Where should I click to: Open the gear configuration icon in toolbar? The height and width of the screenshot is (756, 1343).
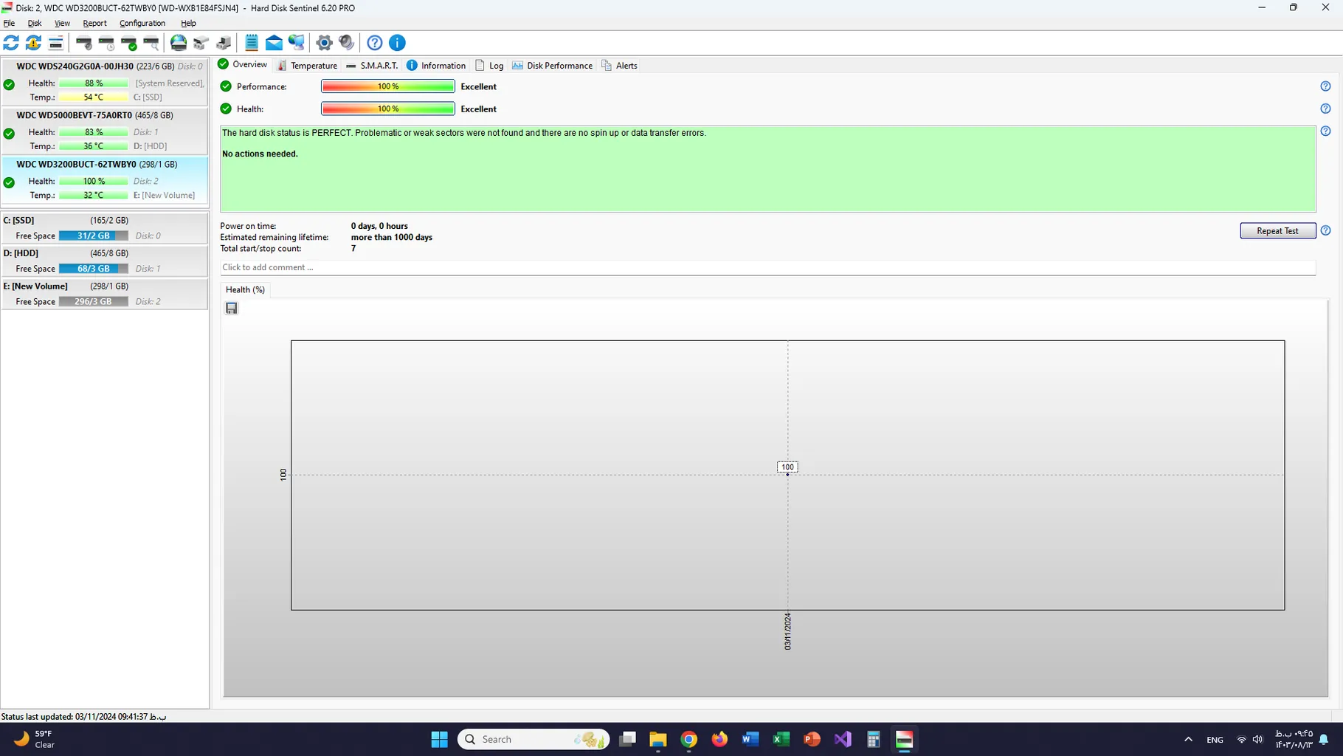324,43
